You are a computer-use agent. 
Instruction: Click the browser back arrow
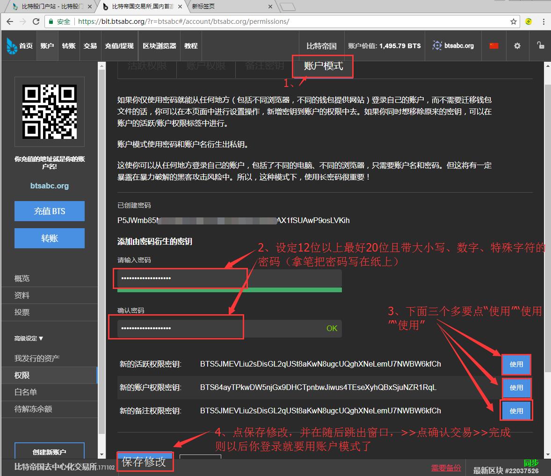pyautogui.click(x=10, y=21)
